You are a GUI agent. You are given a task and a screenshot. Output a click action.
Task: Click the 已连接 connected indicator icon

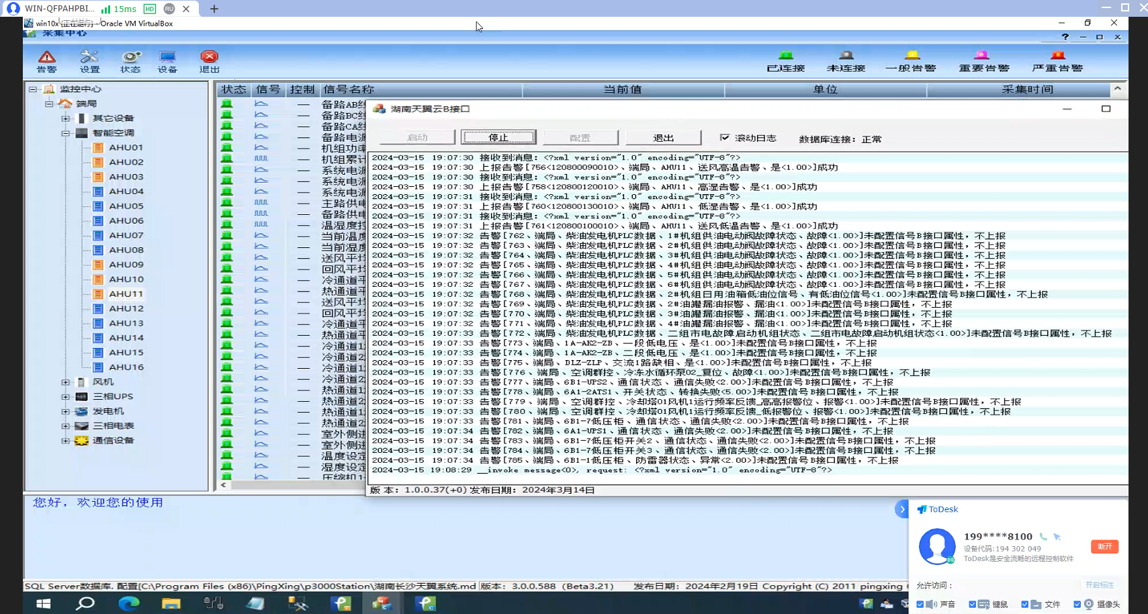tap(786, 55)
